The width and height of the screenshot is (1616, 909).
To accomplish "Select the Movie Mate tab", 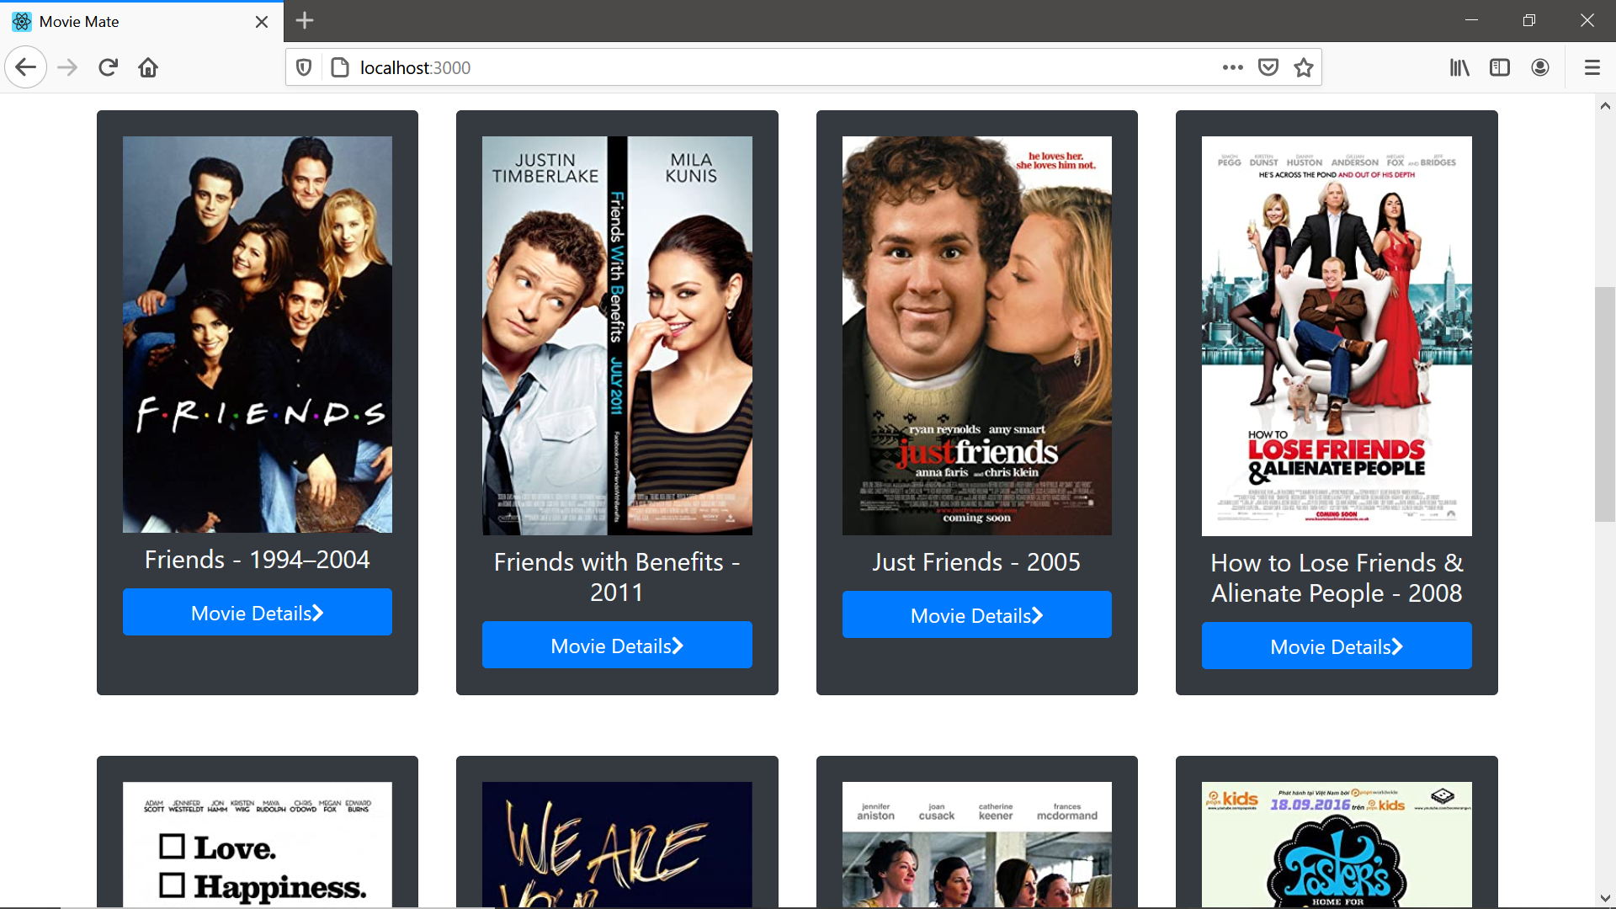I will click(x=126, y=21).
